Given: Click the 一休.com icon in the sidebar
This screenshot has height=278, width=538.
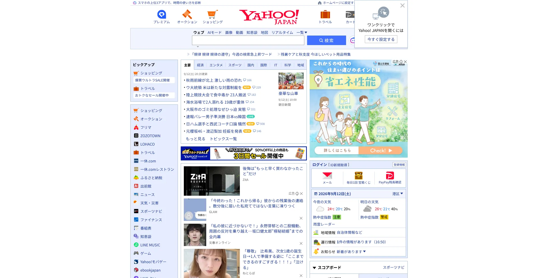Looking at the screenshot, I should click(136, 161).
